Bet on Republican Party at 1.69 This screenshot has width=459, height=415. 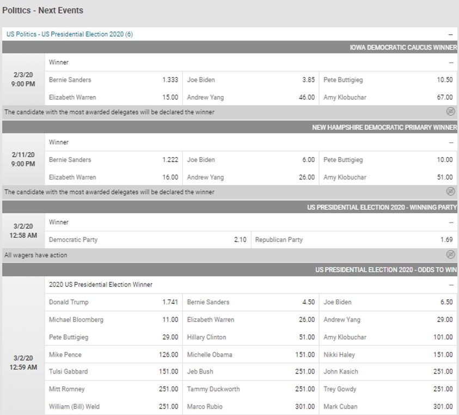(354, 239)
